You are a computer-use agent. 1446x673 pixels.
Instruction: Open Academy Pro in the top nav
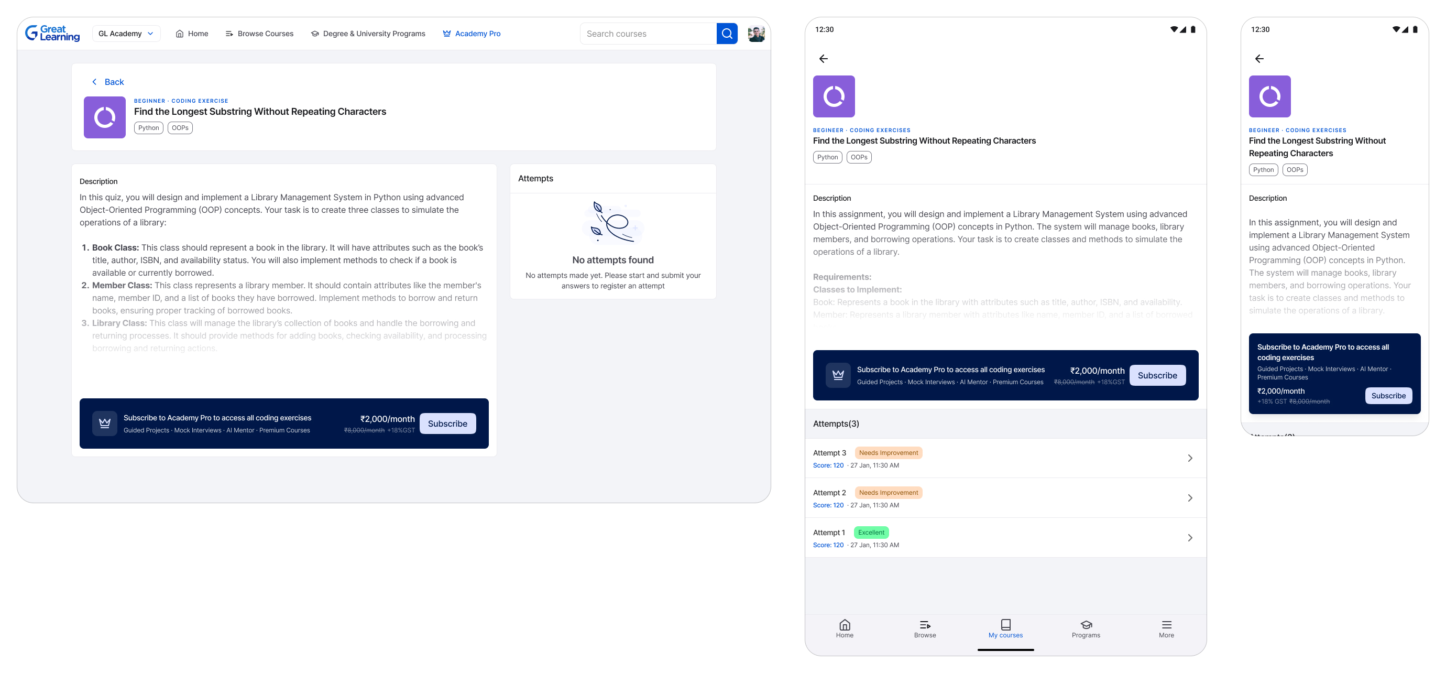point(472,34)
